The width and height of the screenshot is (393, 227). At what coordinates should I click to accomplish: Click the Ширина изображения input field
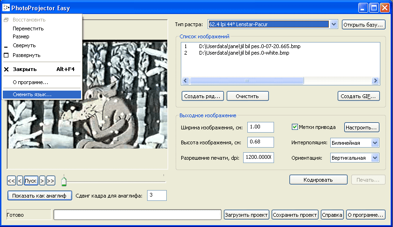point(260,127)
